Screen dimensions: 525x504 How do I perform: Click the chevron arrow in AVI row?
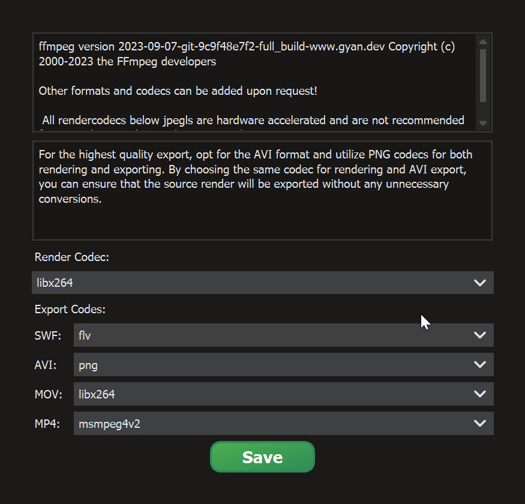tap(479, 365)
